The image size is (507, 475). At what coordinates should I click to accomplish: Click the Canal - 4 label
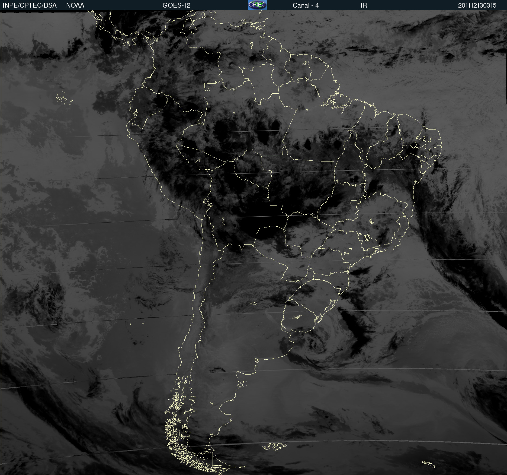[x=306, y=5]
